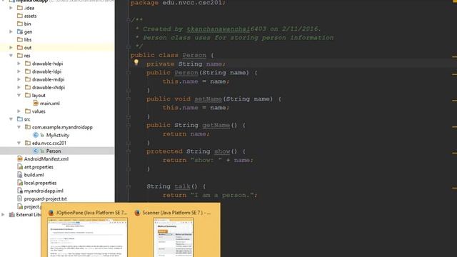Select drawable-xhdpi in project tree

[49, 87]
